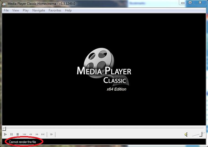
Task: Click the Pause button
Action: [x=11, y=135]
